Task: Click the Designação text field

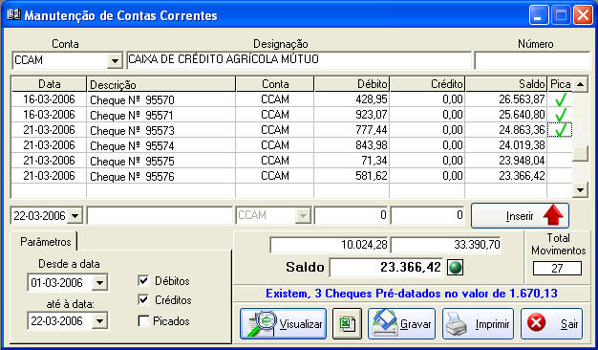Action: click(x=299, y=60)
